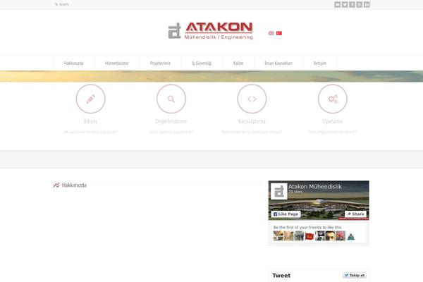Click the İhtiyaç heading
This screenshot has width=423, height=282.
click(90, 121)
